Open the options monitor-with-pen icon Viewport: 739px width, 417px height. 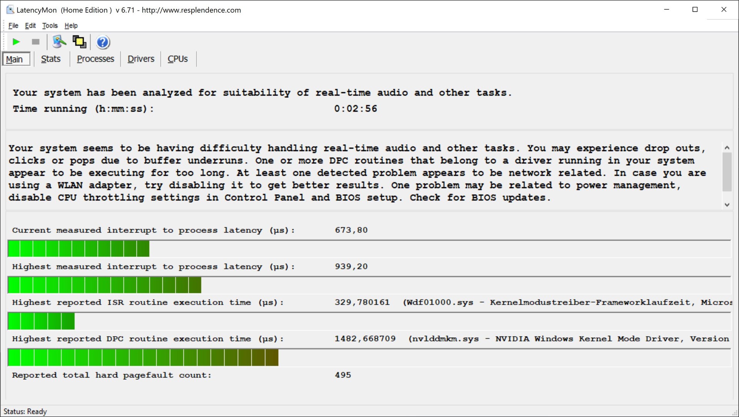(x=59, y=42)
